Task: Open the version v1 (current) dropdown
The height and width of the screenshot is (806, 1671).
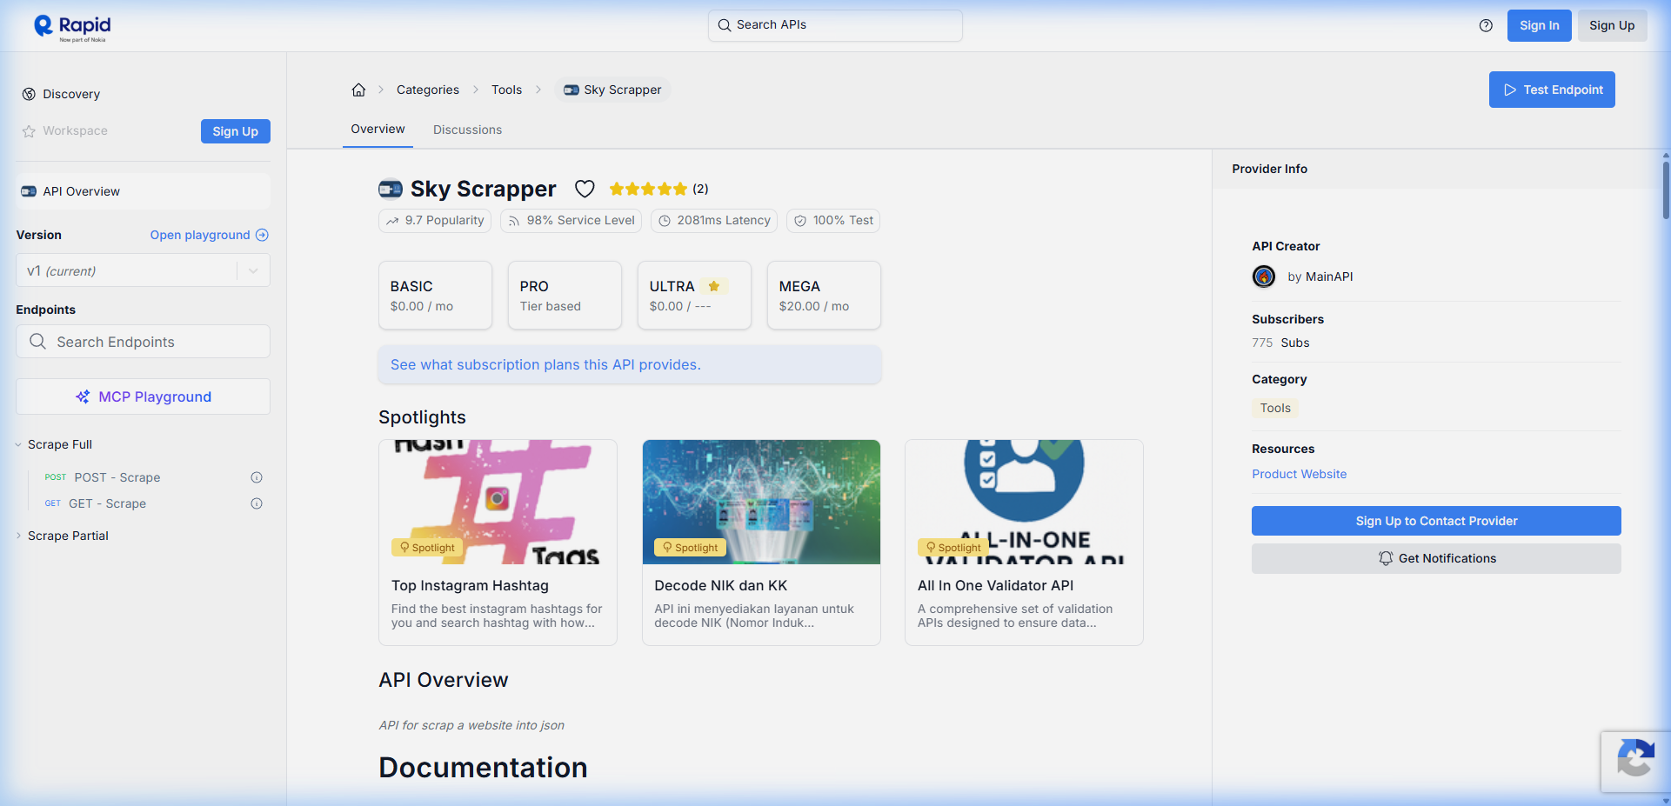Action: click(143, 270)
